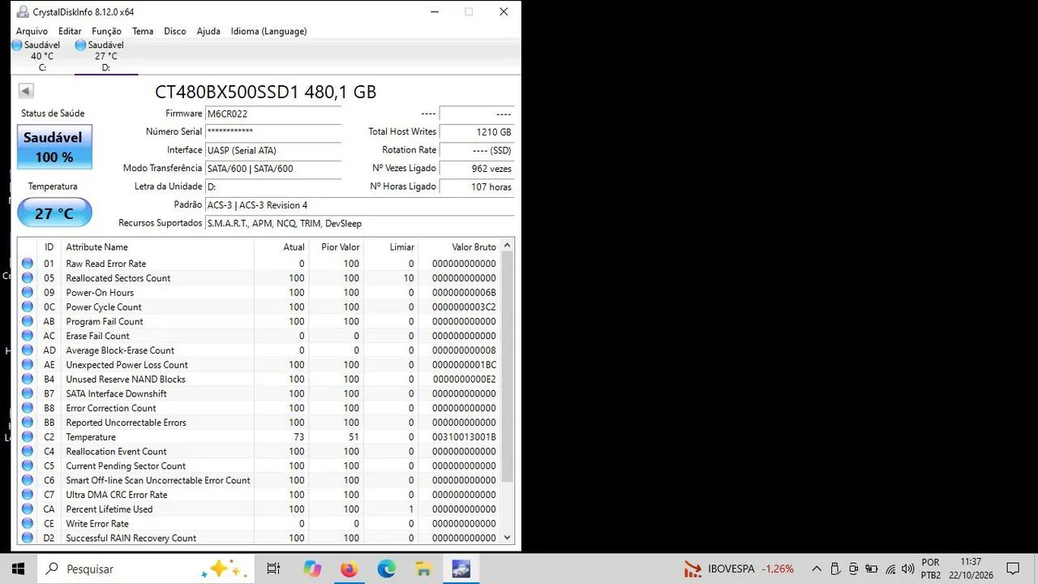Launch Microsoft Edge from the taskbar
This screenshot has width=1038, height=584.
click(x=387, y=569)
